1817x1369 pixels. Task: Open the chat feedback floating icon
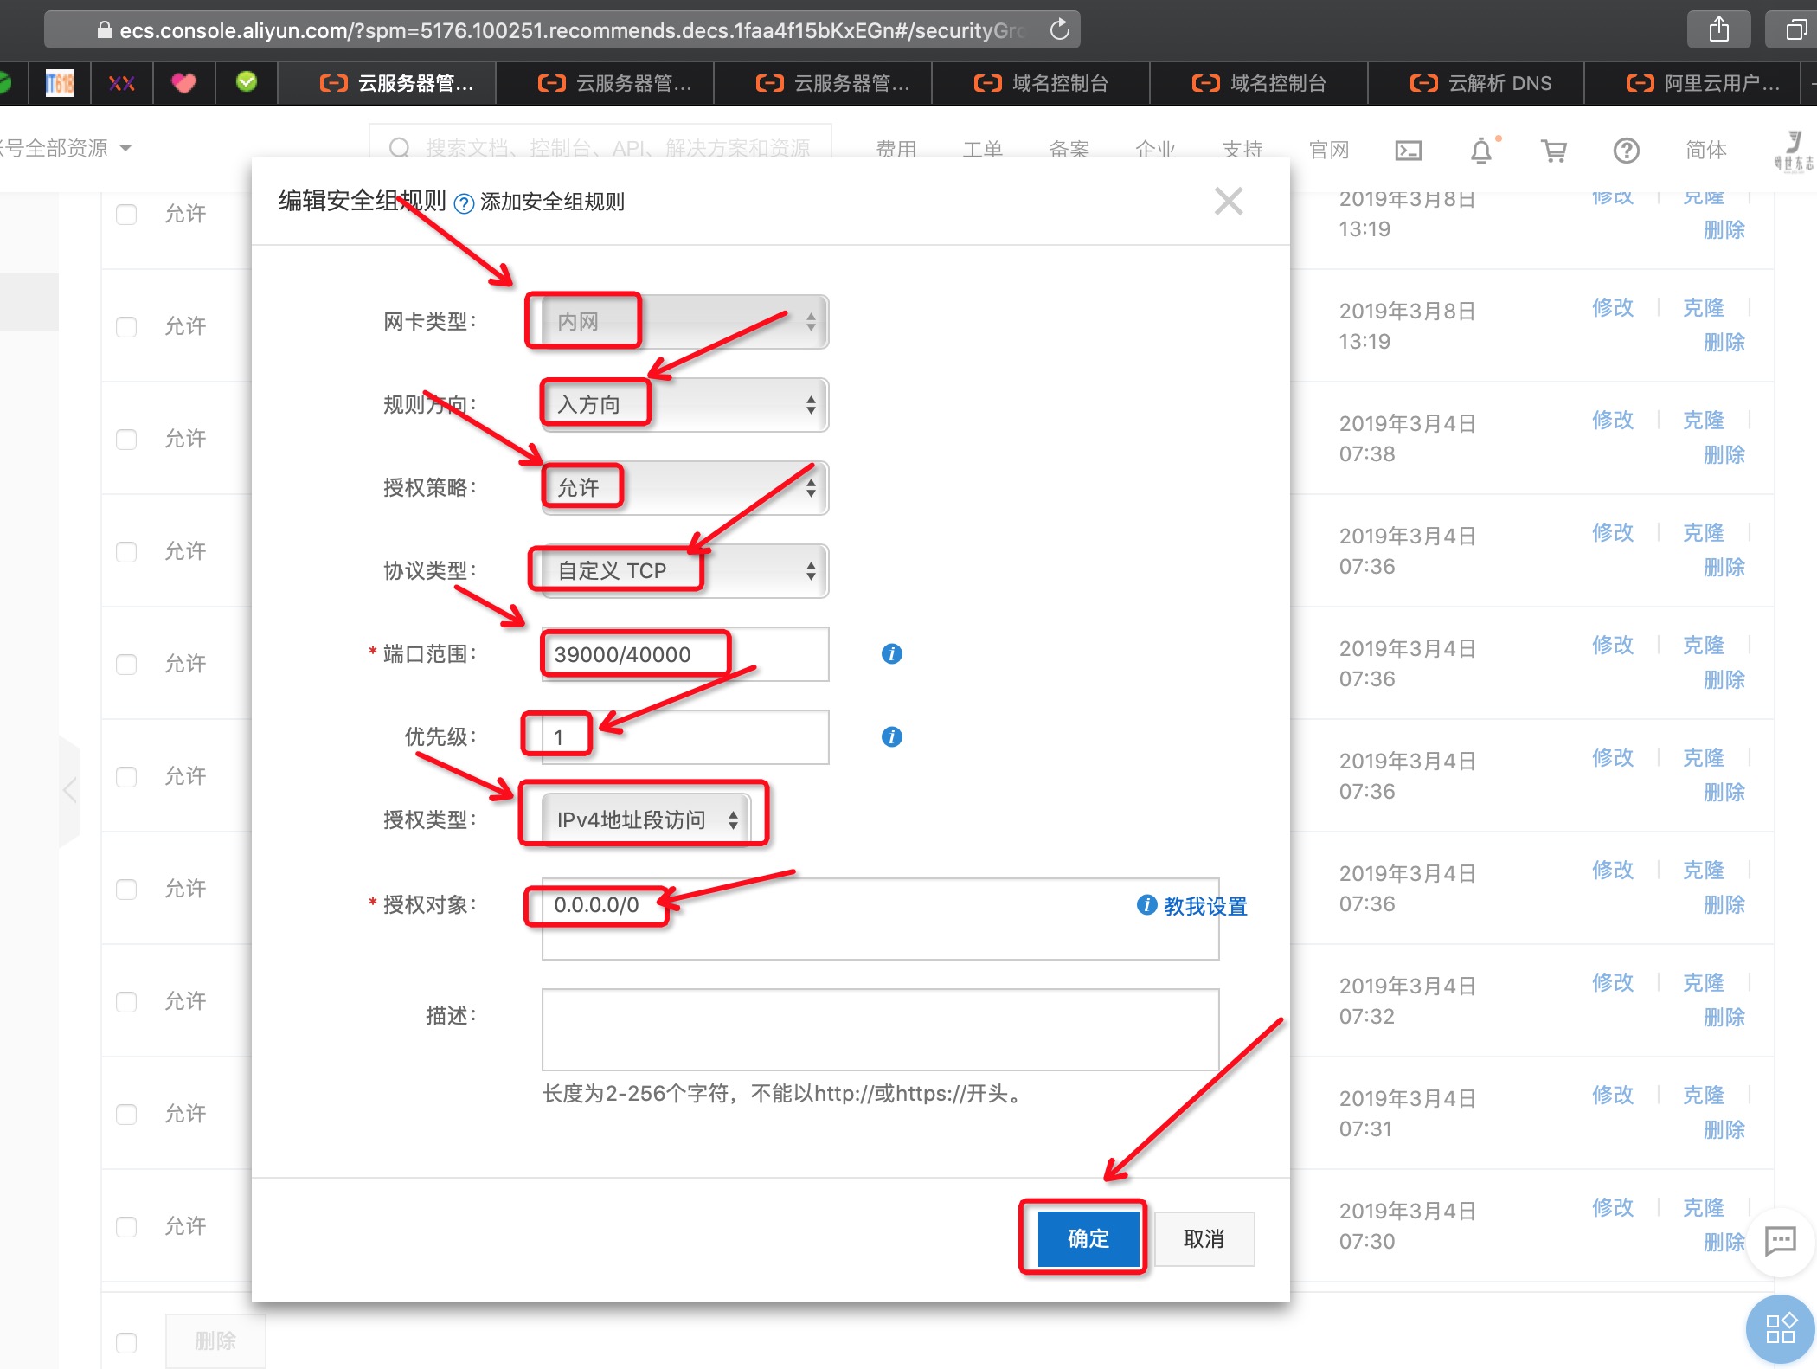coord(1779,1241)
